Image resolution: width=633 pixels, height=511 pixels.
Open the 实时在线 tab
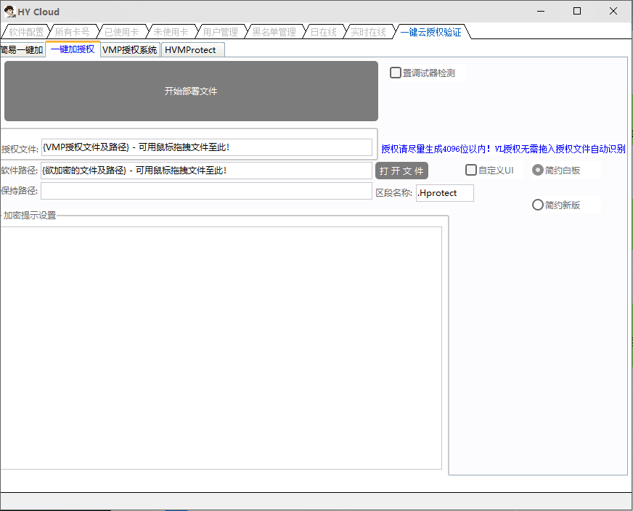[368, 32]
